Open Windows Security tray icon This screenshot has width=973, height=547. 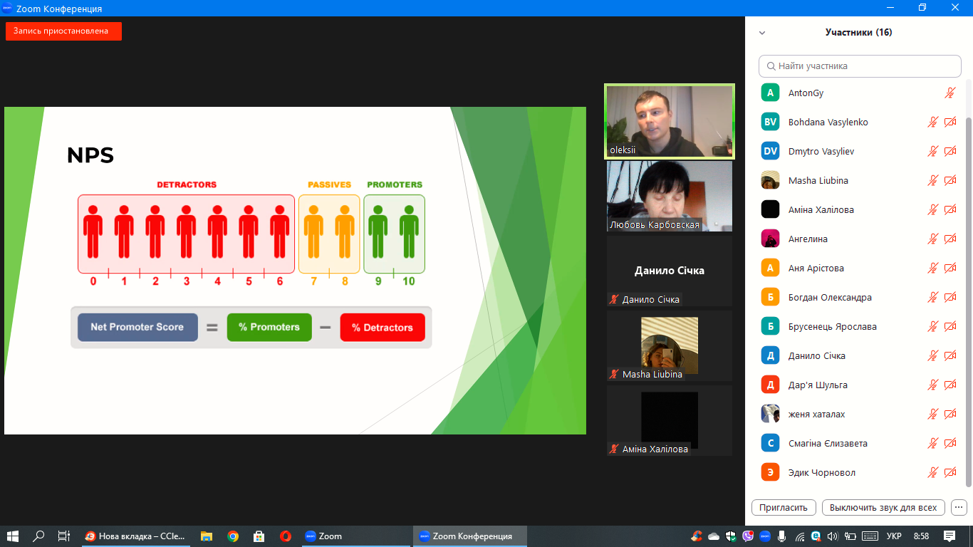[731, 536]
